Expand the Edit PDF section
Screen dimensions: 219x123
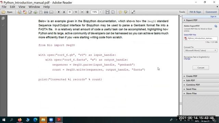click(201, 81)
